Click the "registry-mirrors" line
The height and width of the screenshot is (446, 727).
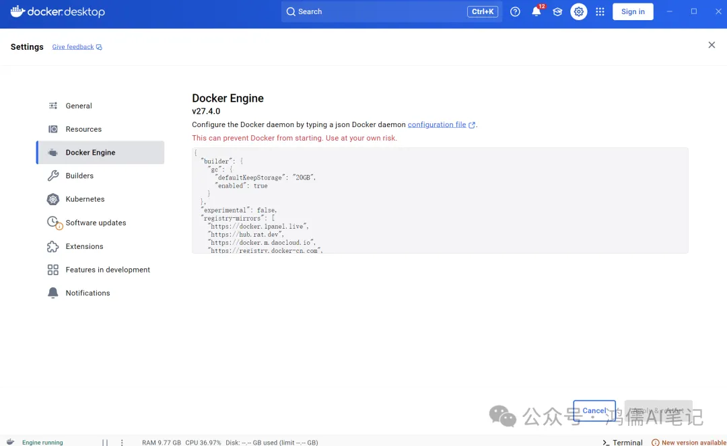(x=238, y=218)
